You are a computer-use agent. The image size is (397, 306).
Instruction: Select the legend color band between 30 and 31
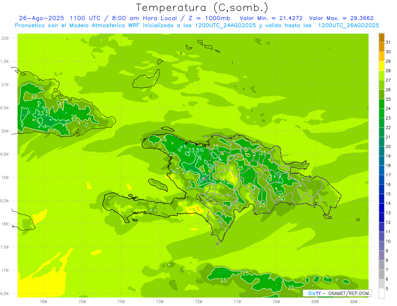pos(381,47)
